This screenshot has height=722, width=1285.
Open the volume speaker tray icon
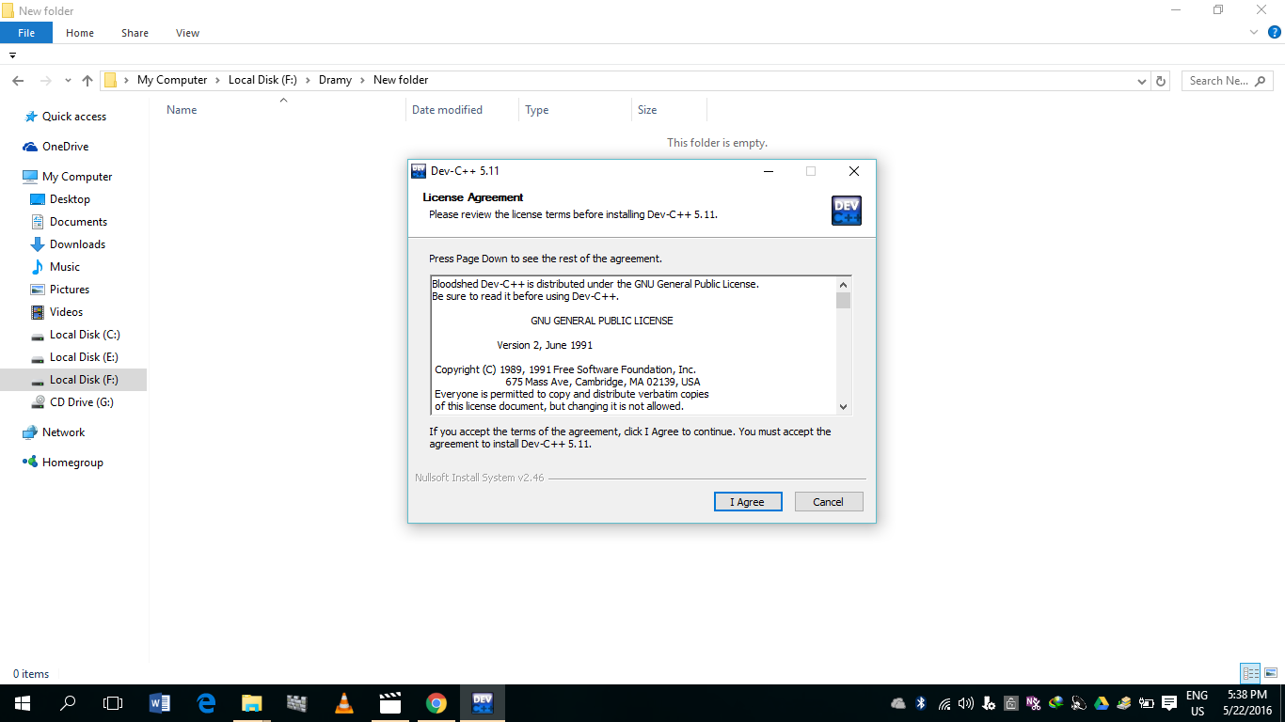(x=966, y=703)
